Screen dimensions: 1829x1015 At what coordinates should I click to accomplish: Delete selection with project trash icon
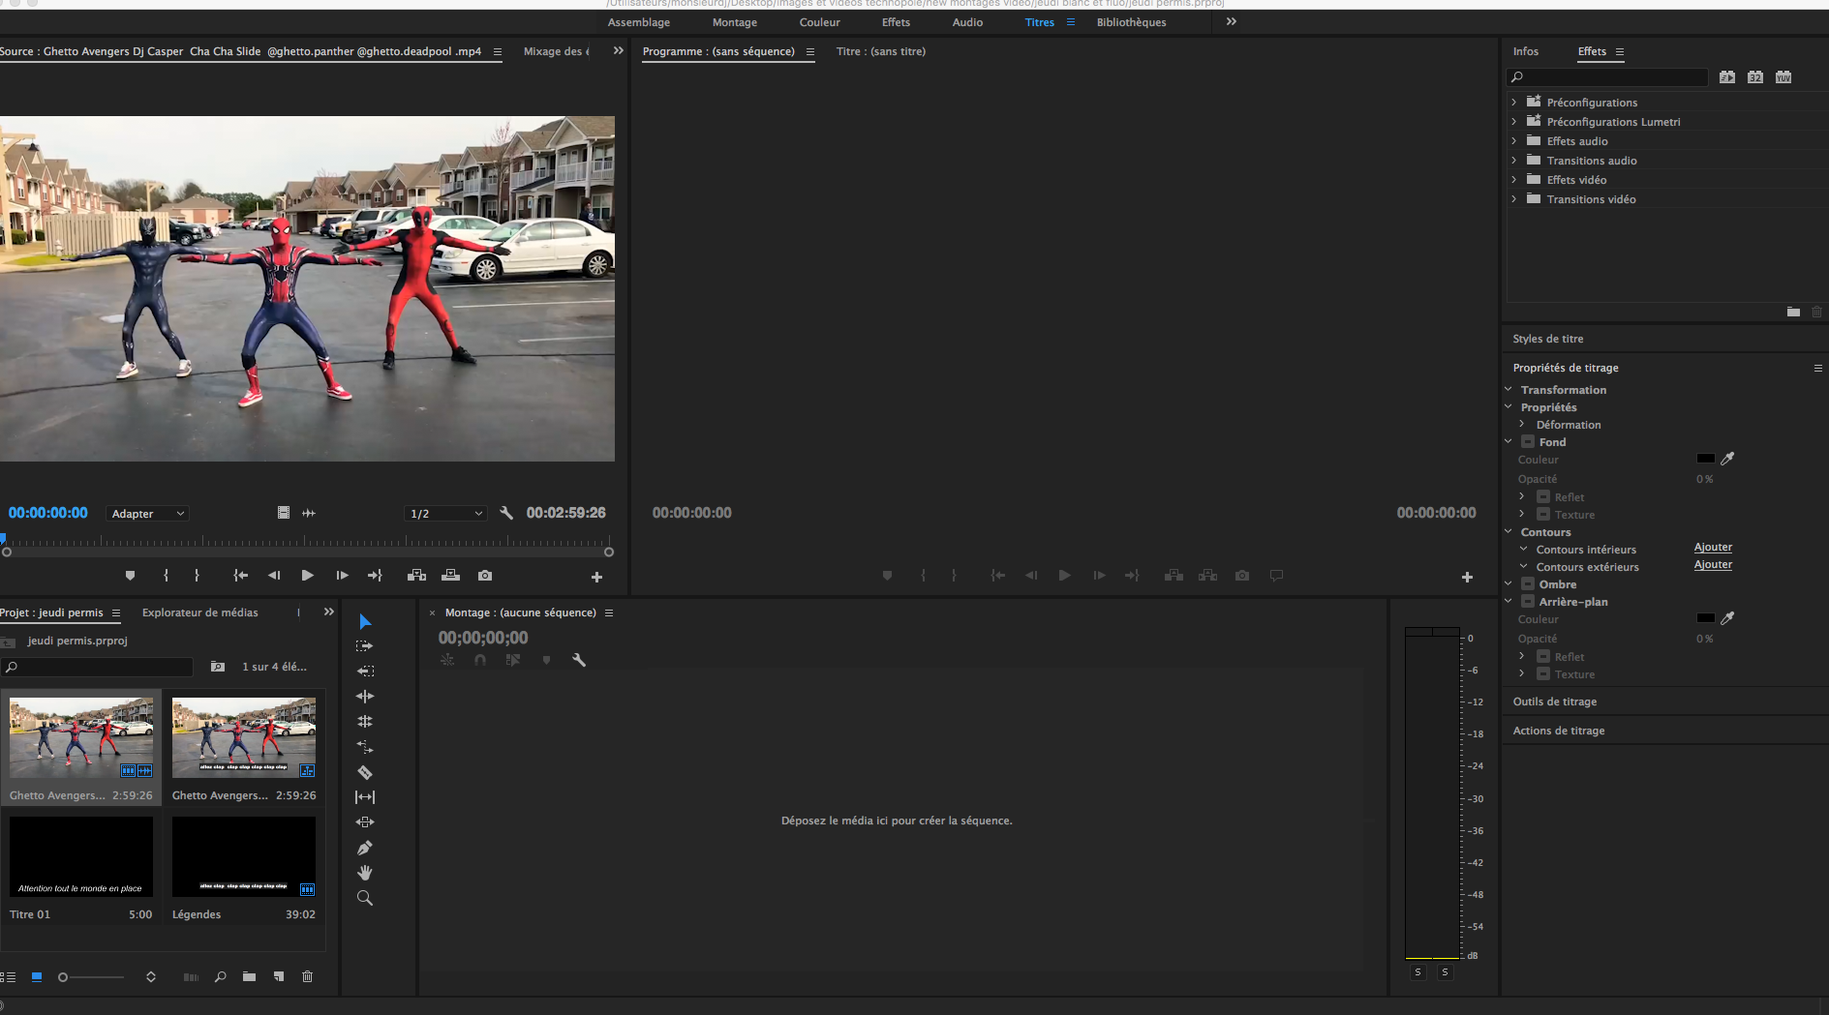point(307,977)
